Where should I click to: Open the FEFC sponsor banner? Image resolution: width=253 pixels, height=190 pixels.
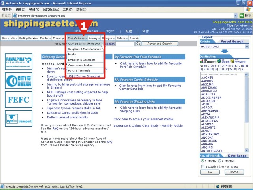(19, 99)
